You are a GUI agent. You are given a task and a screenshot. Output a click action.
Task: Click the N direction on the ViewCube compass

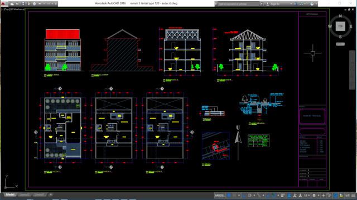[340, 16]
